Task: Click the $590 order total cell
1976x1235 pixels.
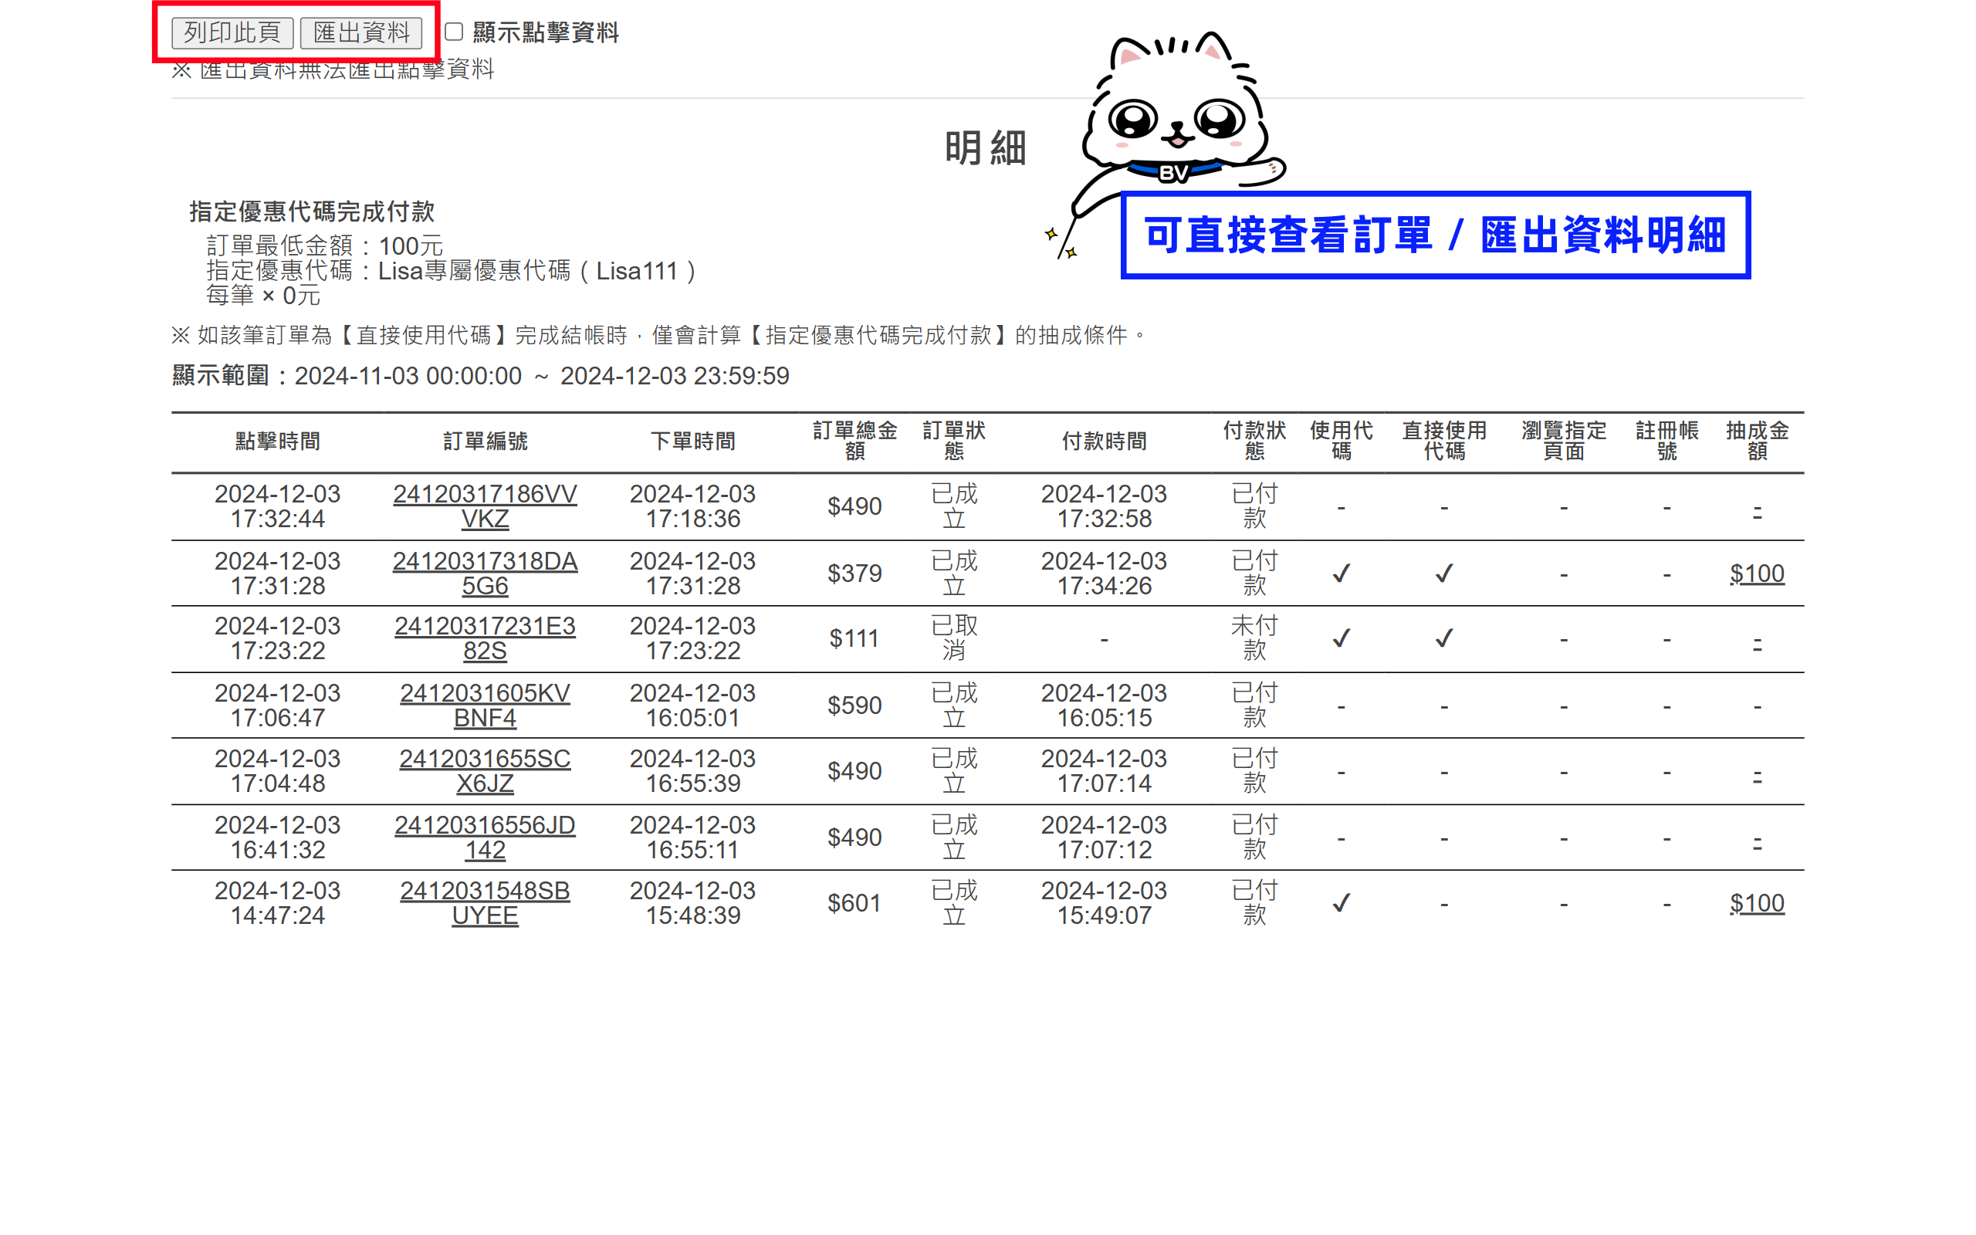Action: pos(854,705)
